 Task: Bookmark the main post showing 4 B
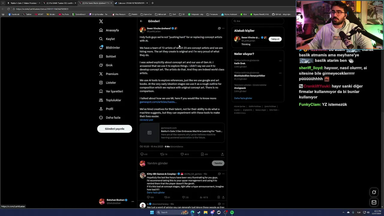(x=202, y=154)
